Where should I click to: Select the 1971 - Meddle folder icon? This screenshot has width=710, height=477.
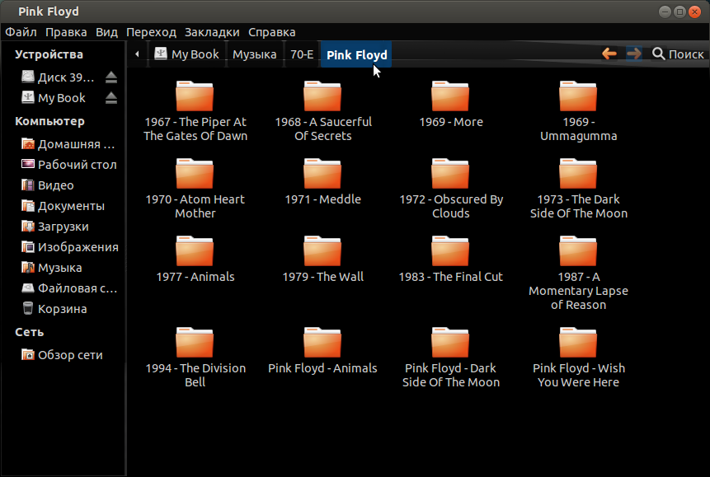pos(322,173)
